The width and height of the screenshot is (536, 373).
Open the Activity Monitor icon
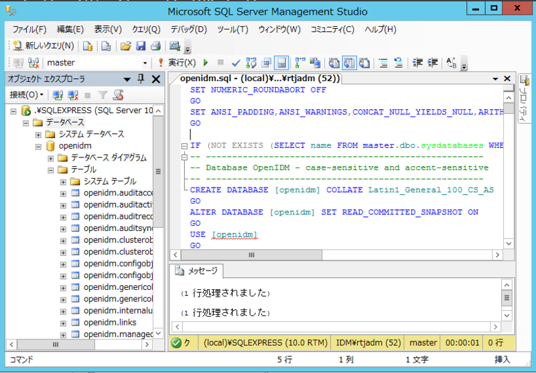click(x=175, y=46)
